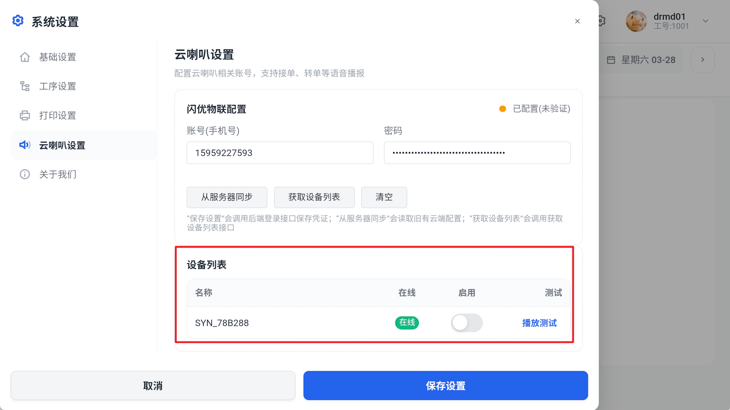The width and height of the screenshot is (730, 410).
Task: Click the blue gear icon beside 系统设置
Action: [18, 21]
